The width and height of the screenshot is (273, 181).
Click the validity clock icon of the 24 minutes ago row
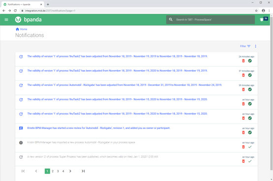(x=21, y=56)
